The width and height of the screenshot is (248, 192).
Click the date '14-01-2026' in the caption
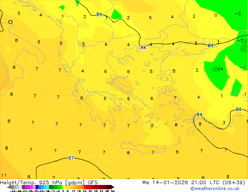coord(170,182)
